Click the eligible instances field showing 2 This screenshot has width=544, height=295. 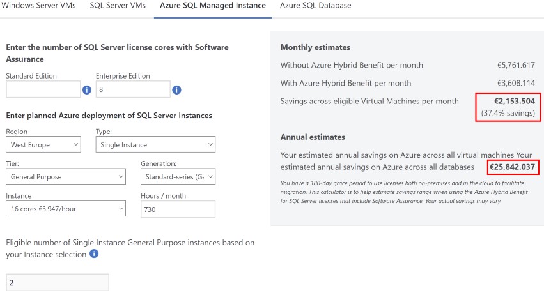point(58,283)
